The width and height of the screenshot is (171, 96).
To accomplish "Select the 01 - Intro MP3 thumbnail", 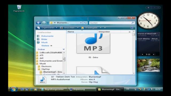I will [93, 43].
